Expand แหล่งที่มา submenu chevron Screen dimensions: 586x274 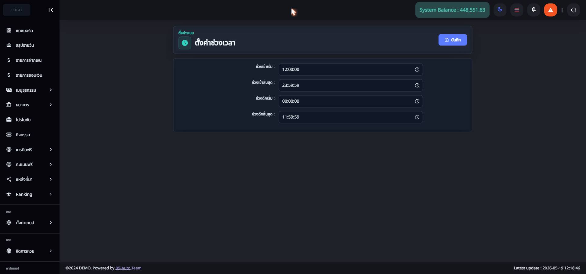51,179
